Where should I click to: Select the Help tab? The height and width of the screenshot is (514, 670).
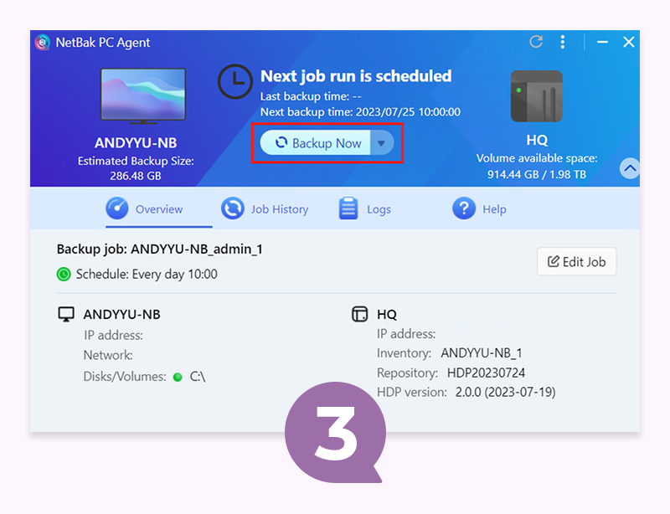coord(494,209)
